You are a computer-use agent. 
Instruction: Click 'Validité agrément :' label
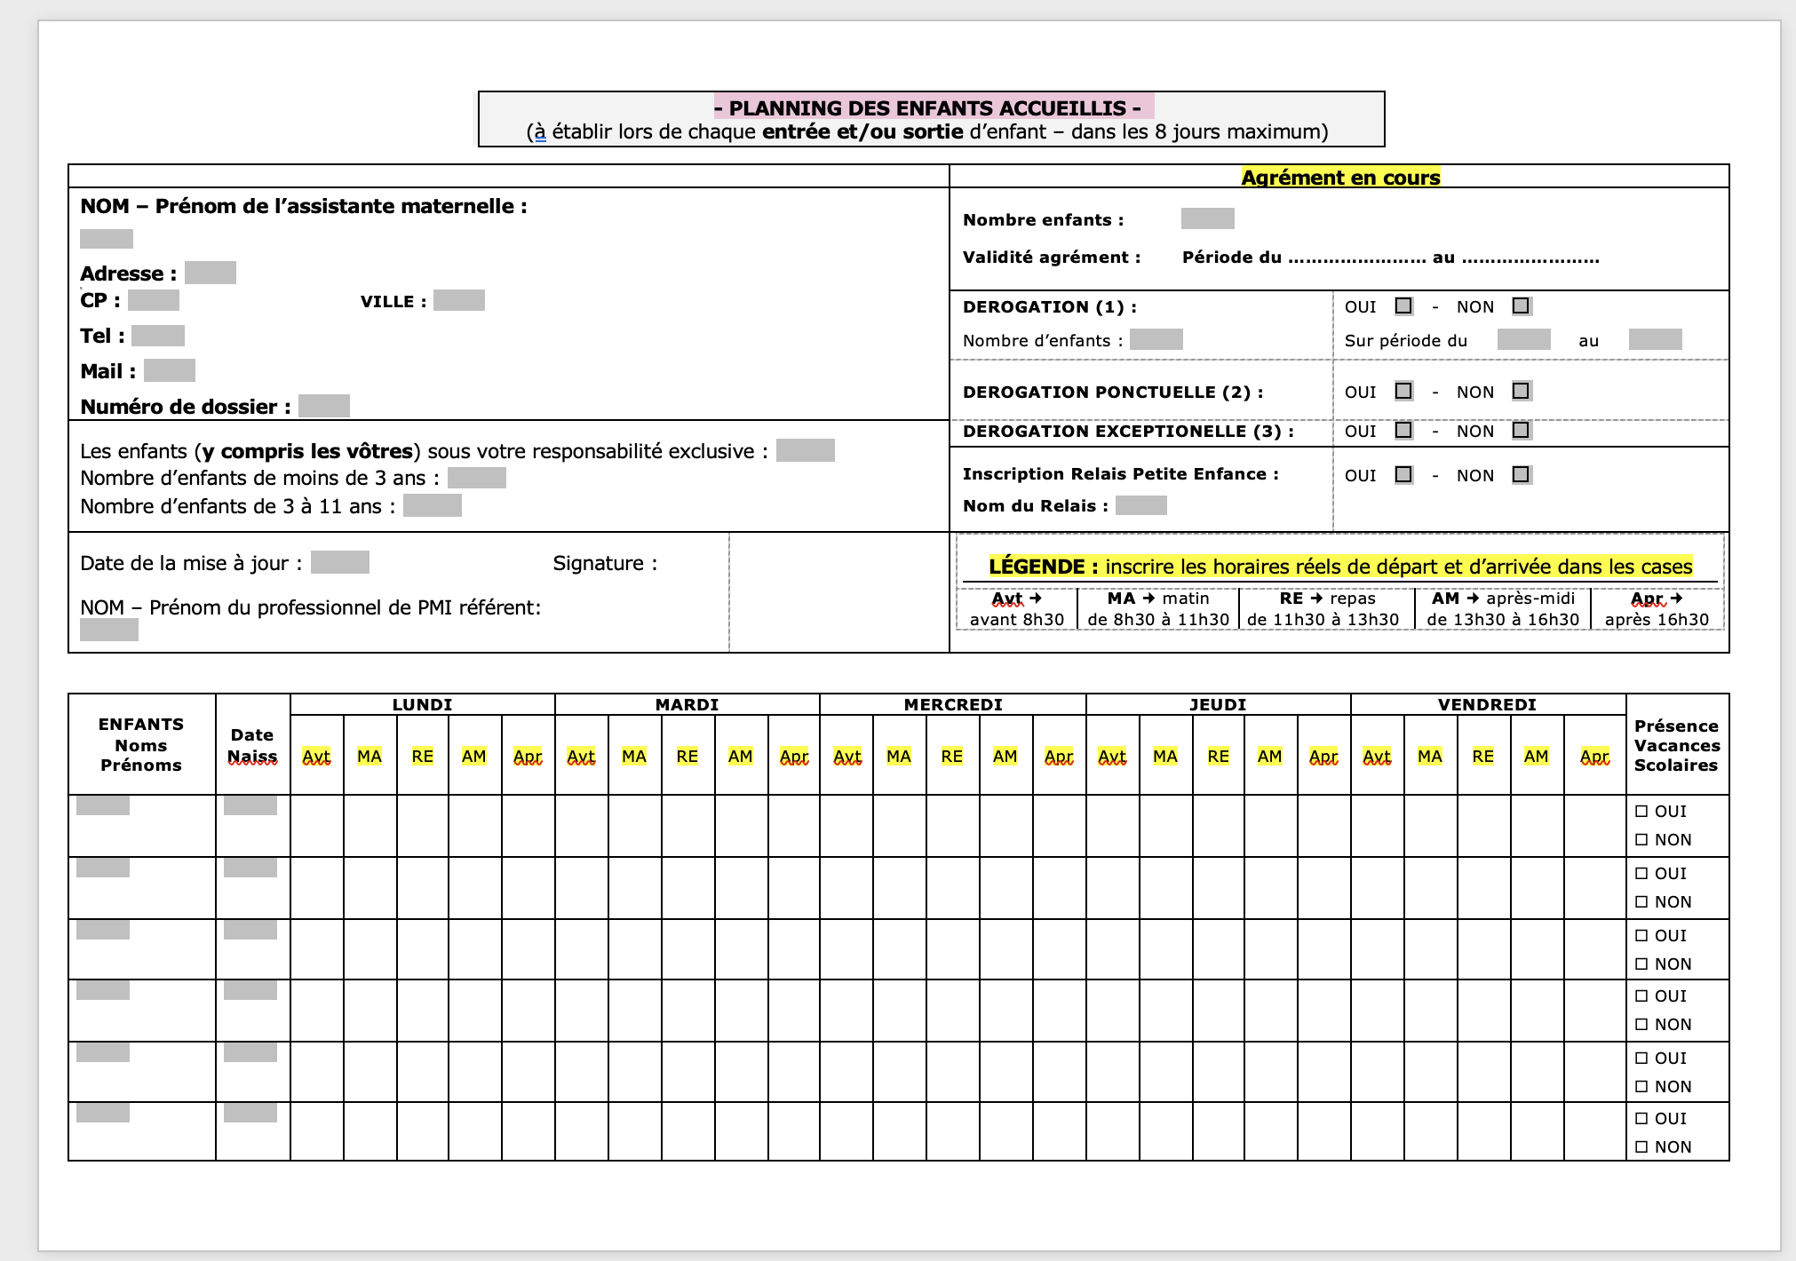pyautogui.click(x=1052, y=257)
